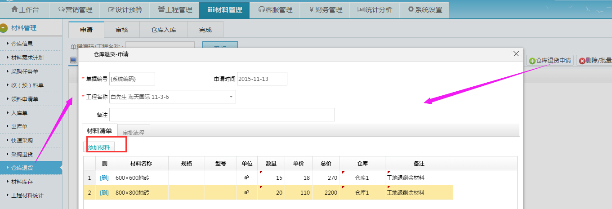Close the 仓库退货-申请 dialog
This screenshot has width=612, height=209.
pyautogui.click(x=516, y=53)
